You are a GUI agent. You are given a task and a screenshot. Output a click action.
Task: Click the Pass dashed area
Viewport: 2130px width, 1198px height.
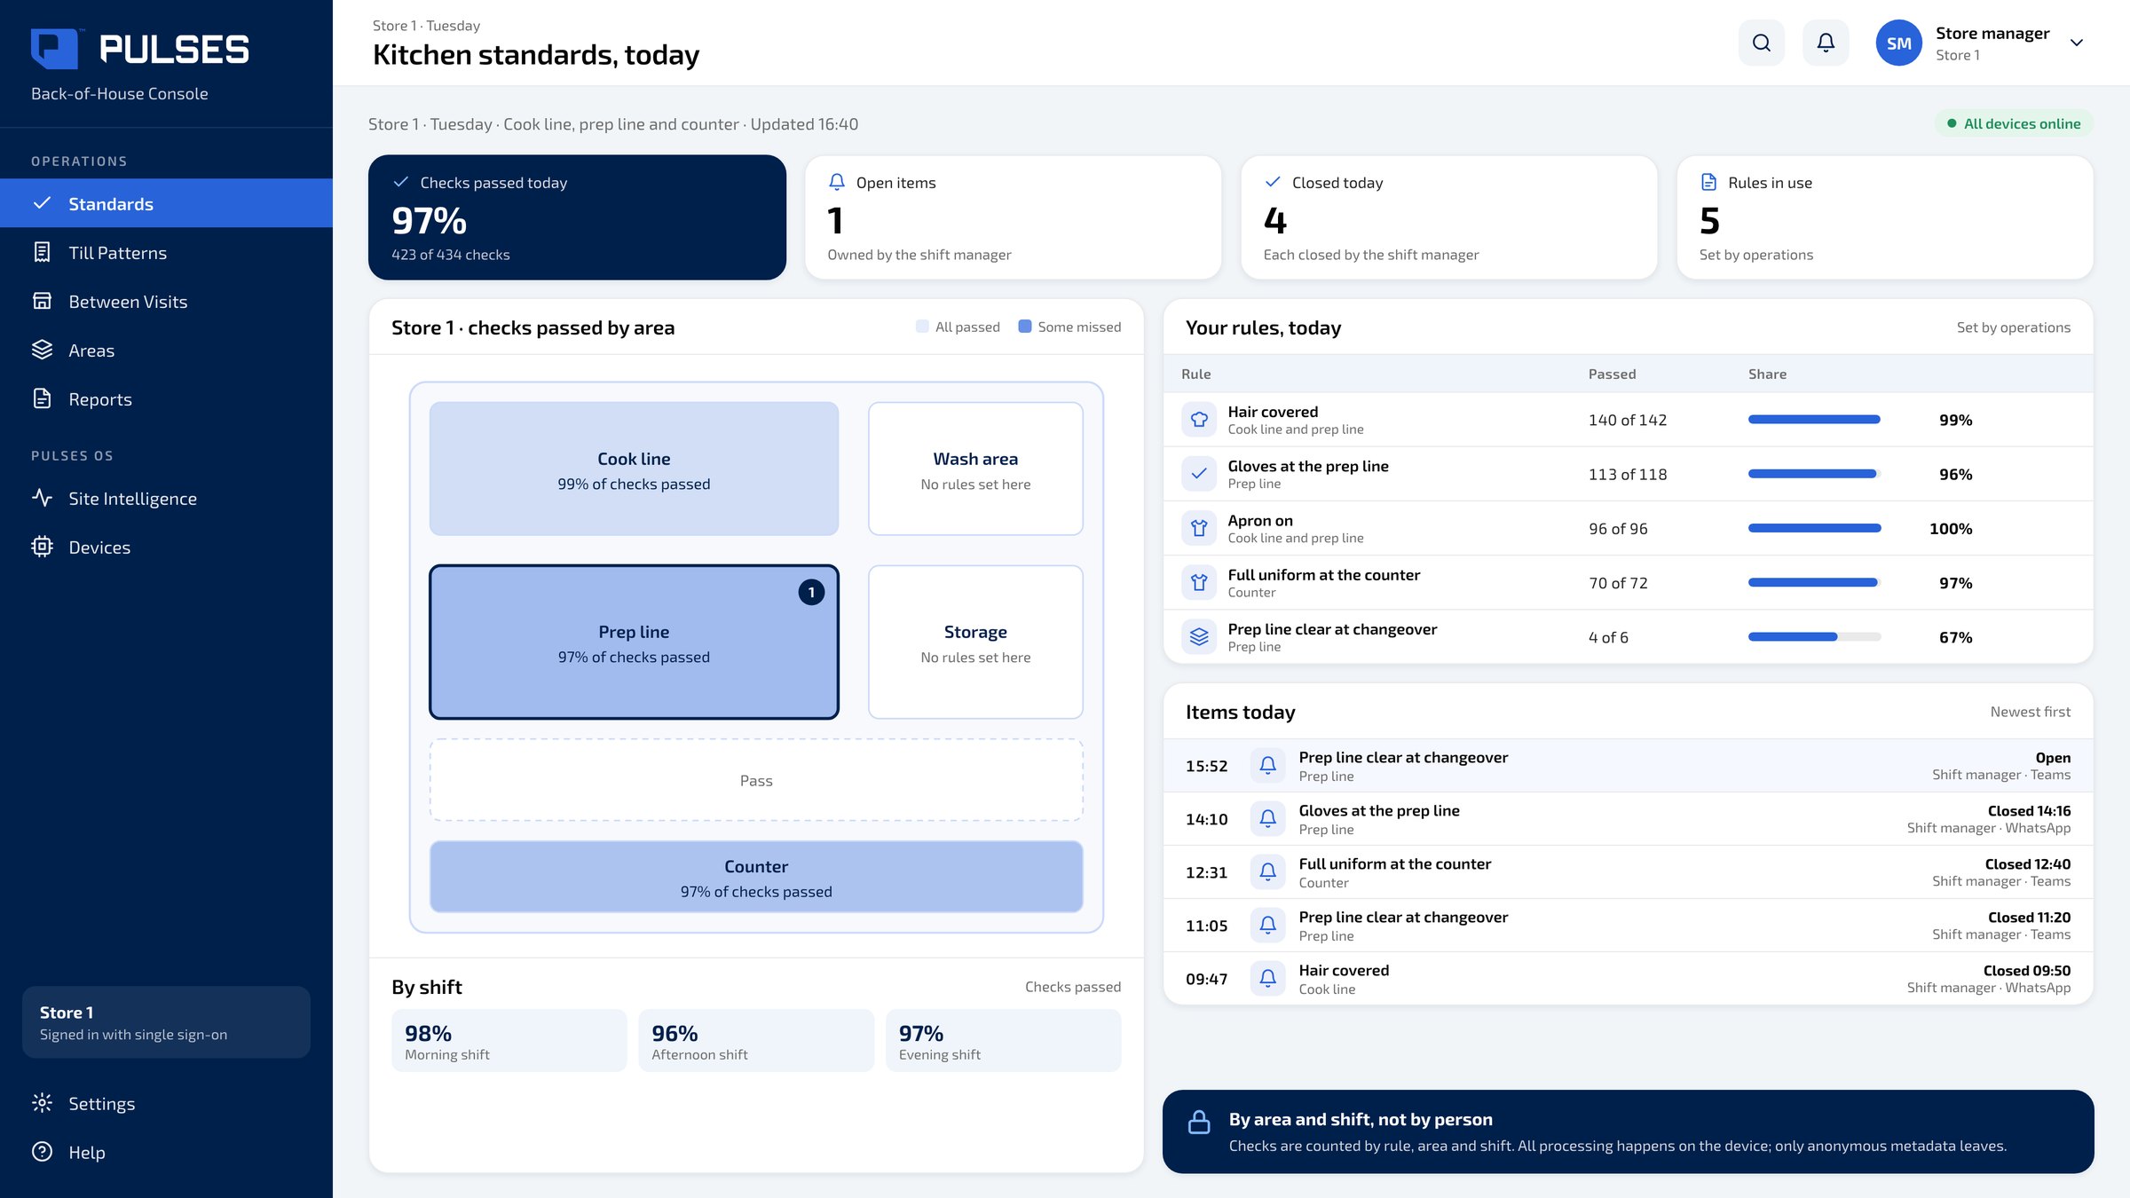[756, 780]
